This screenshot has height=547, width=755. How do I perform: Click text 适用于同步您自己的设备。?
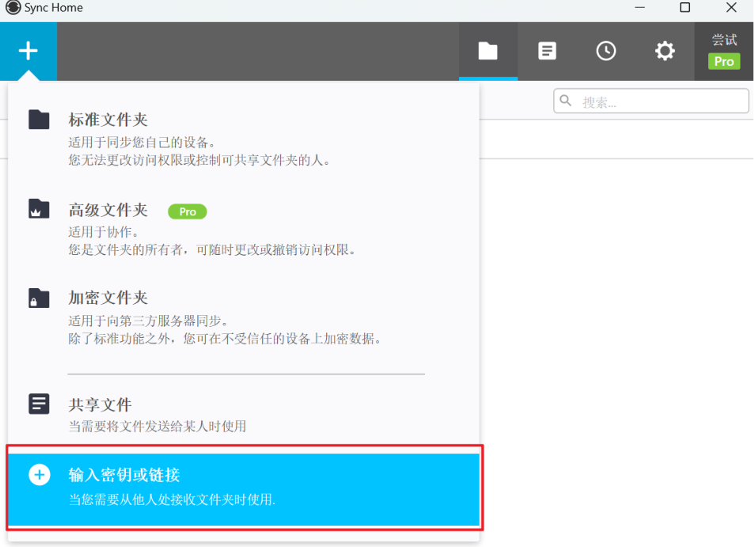coord(142,142)
